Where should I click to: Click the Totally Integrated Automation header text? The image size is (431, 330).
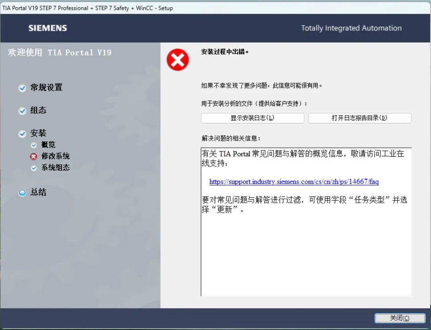[351, 28]
